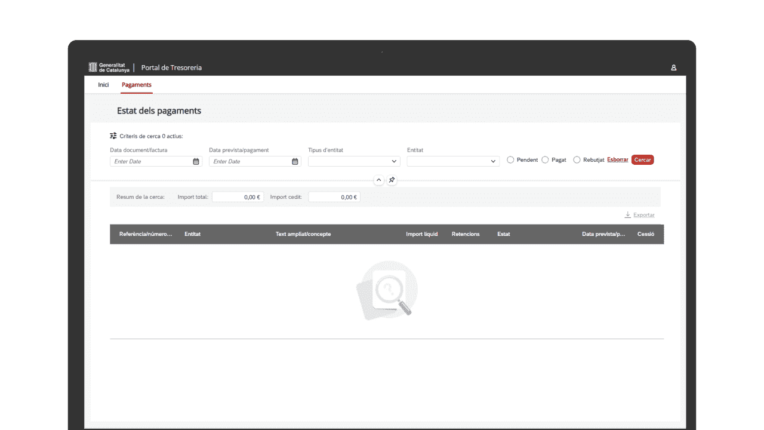Viewport: 764px width, 430px height.
Task: Select the Pendent radio button
Action: pos(510,159)
